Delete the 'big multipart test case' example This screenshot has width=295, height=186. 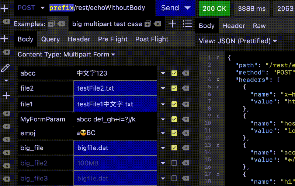[x=157, y=24]
